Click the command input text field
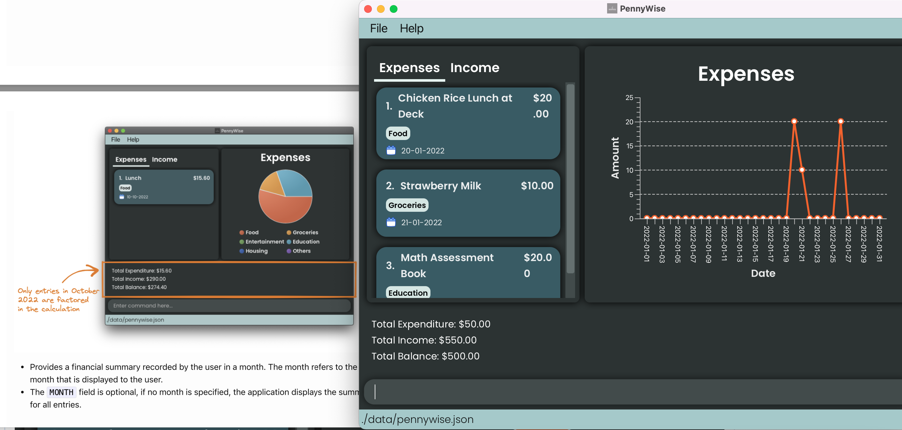Viewport: 902px width, 430px height. [x=630, y=392]
